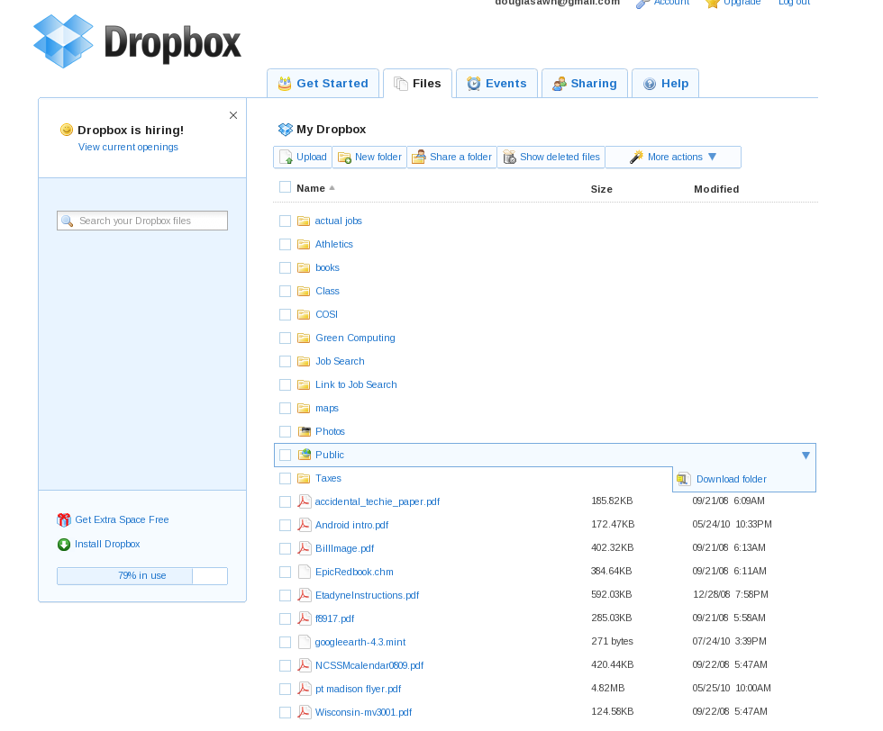Click the Account key icon
883x731 pixels.
tap(642, 4)
